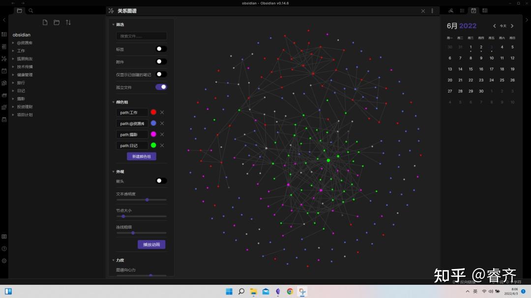Switch to the calendar tab in right sidebar

coord(473,10)
